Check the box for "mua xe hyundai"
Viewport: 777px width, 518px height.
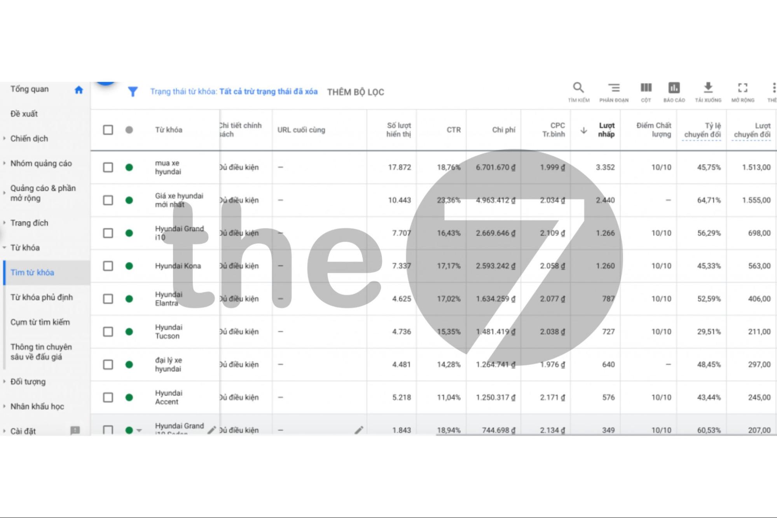[108, 167]
